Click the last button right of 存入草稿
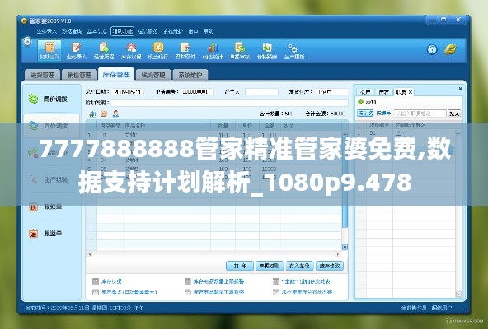Screen dimensions: 488x329 (330, 266)
